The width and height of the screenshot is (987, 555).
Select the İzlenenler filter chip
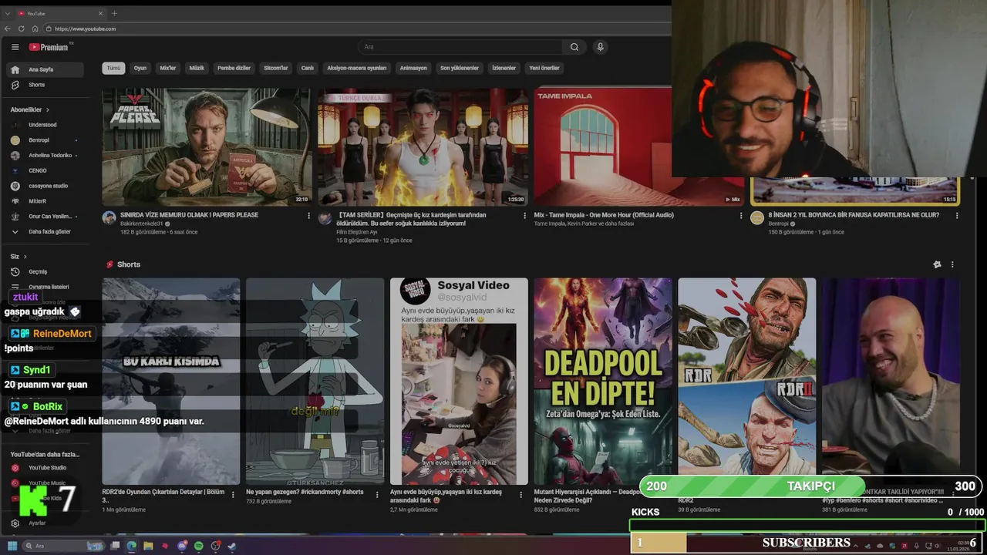click(504, 68)
